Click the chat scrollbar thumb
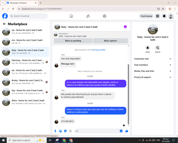This screenshot has height=143, width=178. pyautogui.click(x=128, y=94)
